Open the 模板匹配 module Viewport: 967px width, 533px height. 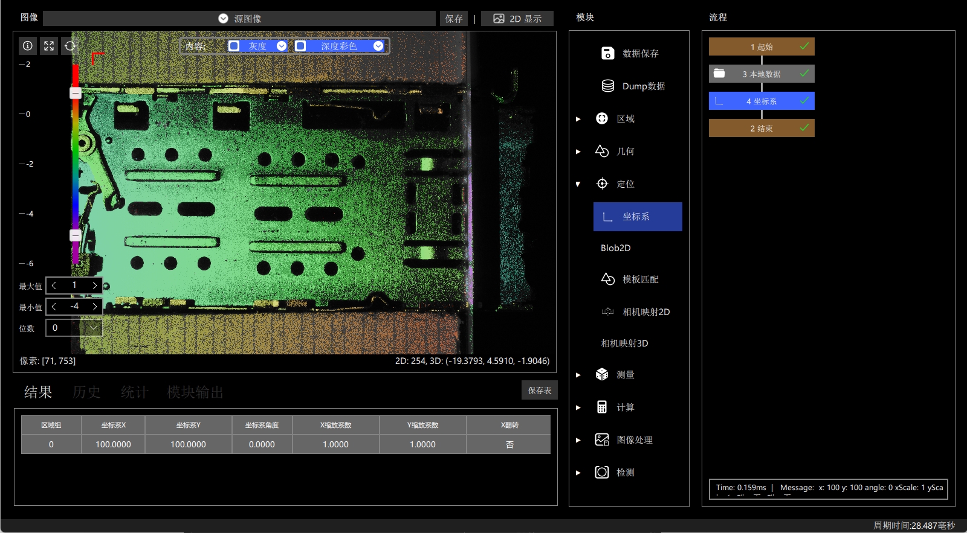[x=630, y=279]
